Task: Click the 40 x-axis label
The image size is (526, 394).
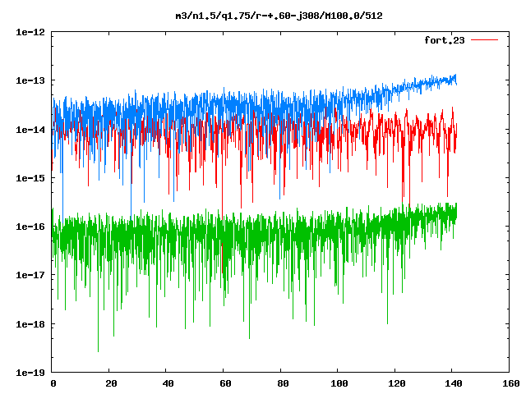Action: pyautogui.click(x=168, y=383)
